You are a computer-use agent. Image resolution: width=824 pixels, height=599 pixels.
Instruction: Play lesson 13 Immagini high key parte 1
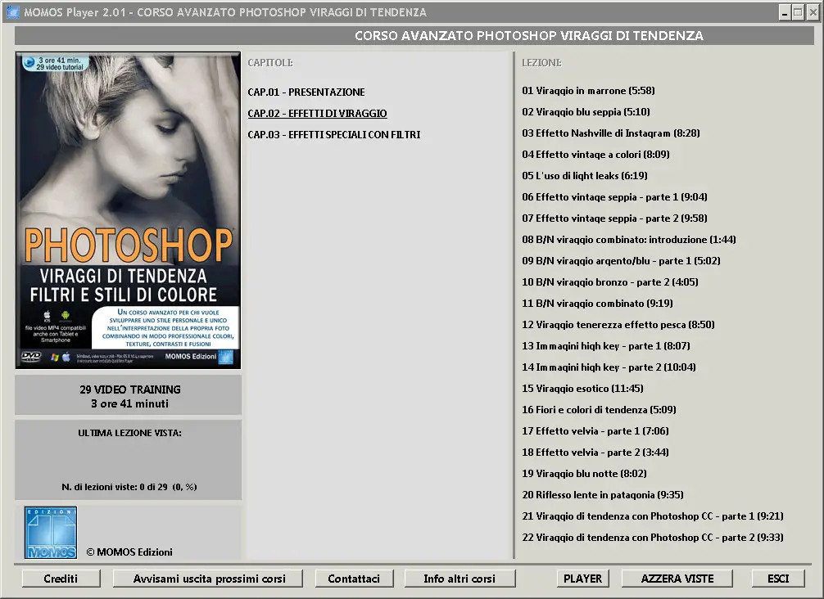tap(606, 346)
